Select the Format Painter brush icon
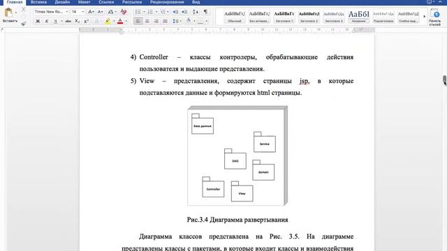The height and width of the screenshot is (251, 447). point(24,24)
